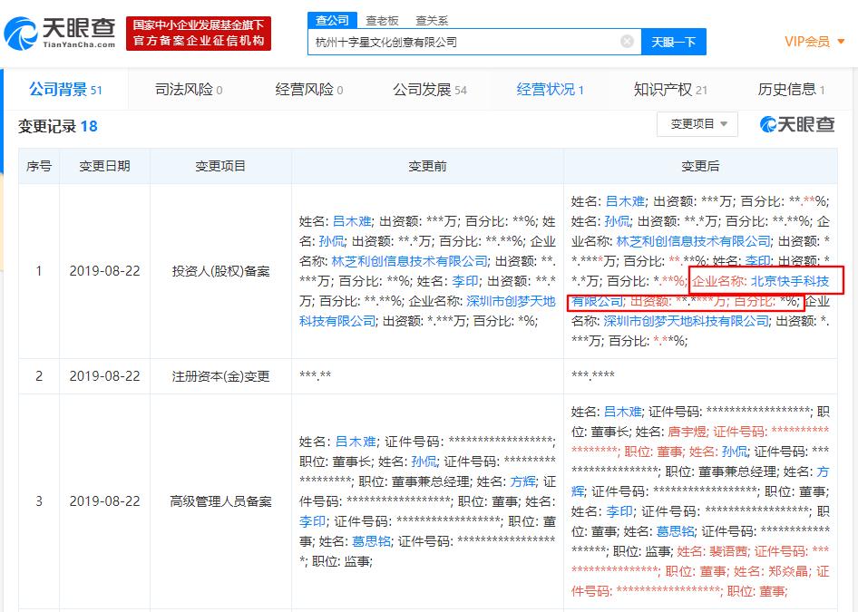The width and height of the screenshot is (858, 612).
Task: Select the 查公司 search tab
Action: 332,20
